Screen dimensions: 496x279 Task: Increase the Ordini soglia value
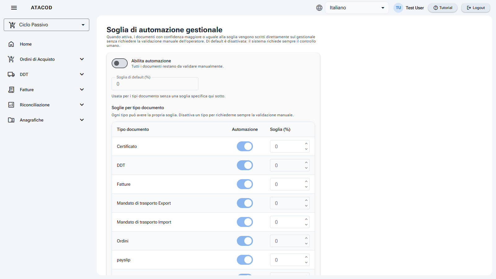(306, 238)
